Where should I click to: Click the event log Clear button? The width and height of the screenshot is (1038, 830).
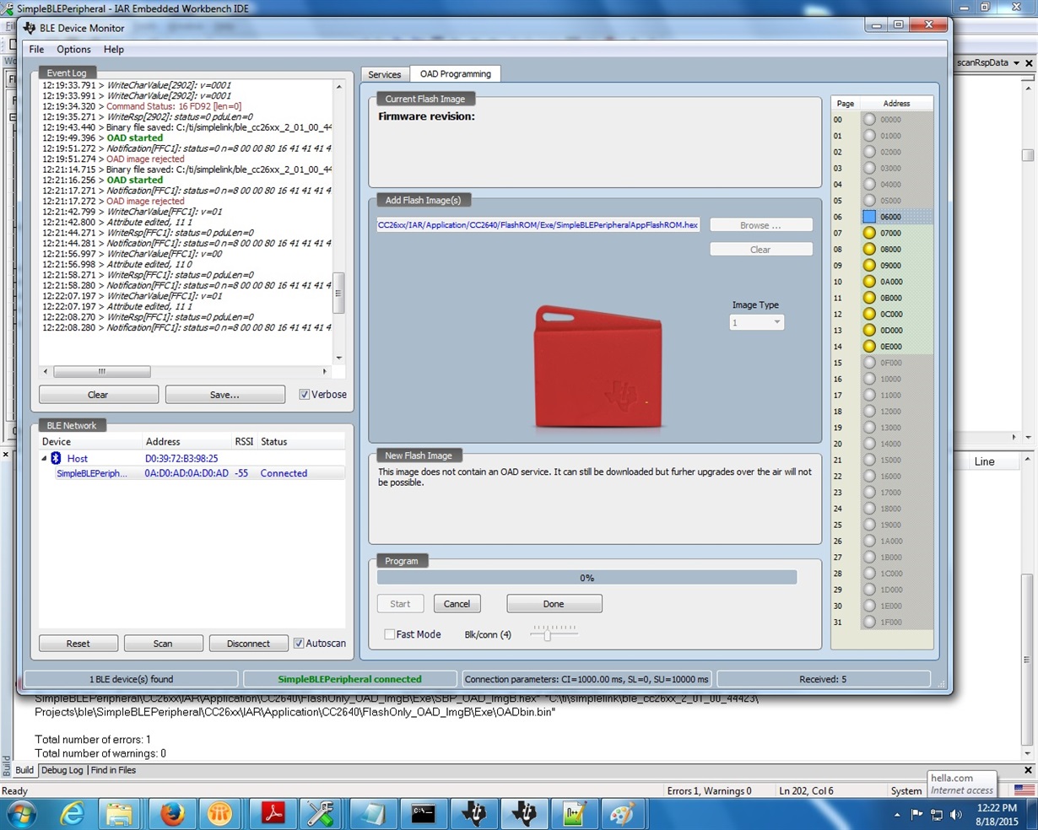(98, 394)
